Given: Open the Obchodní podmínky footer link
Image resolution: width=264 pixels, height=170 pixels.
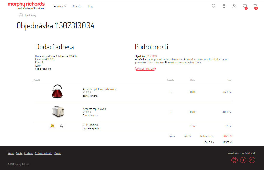Looking at the screenshot, I should pyautogui.click(x=44, y=153).
